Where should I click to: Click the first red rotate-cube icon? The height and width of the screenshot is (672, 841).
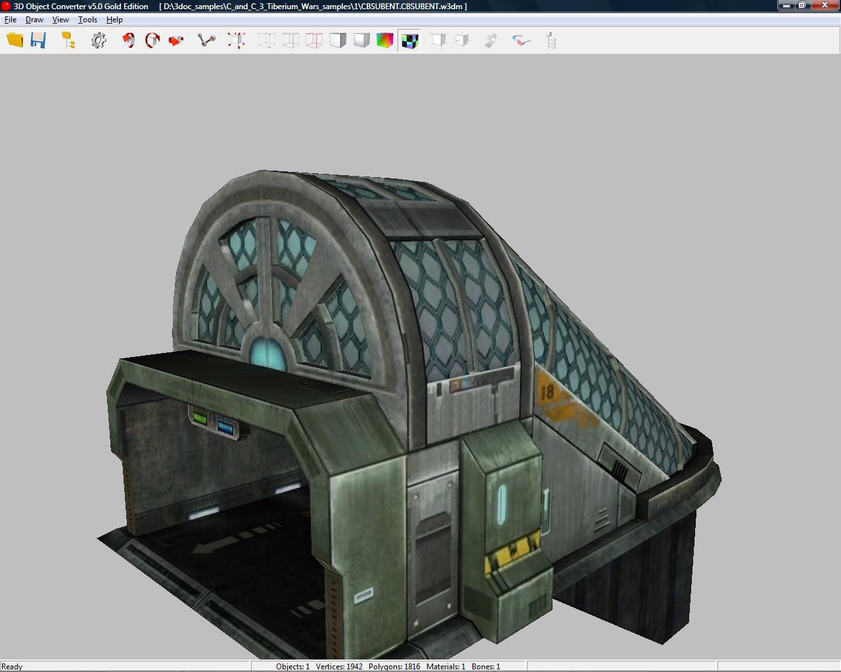click(x=129, y=41)
